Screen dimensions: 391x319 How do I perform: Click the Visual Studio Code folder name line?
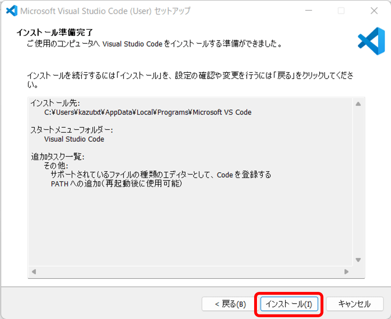(x=74, y=139)
